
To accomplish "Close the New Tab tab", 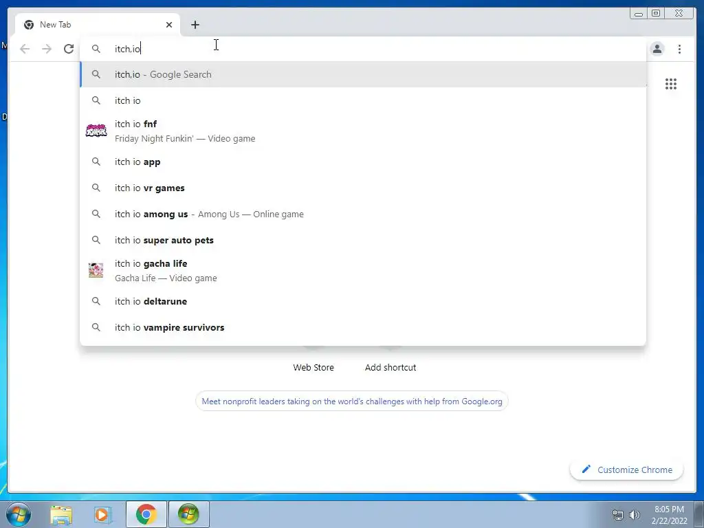I will point(169,25).
